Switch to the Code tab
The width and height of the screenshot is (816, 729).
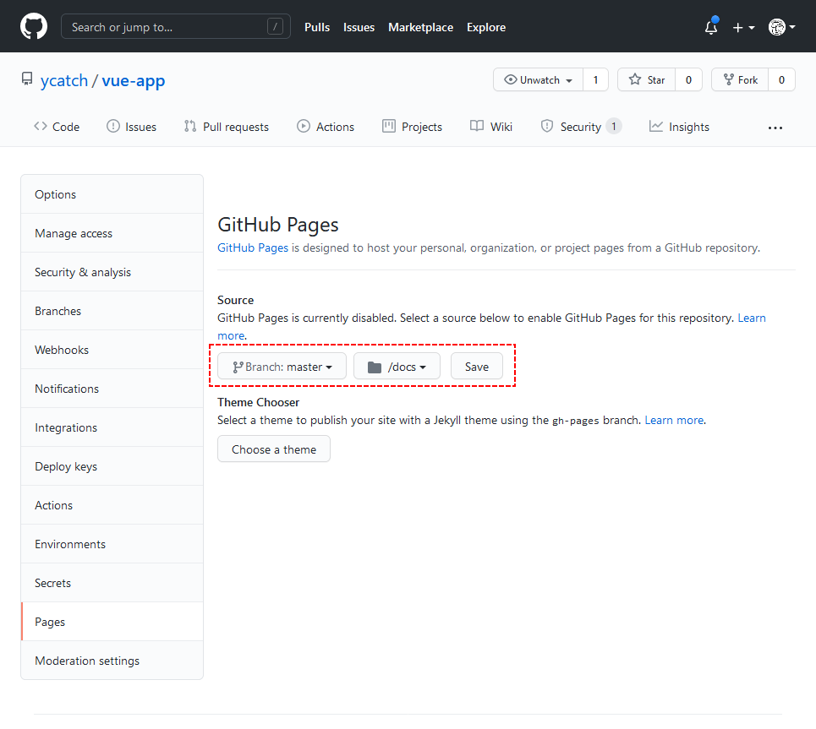coord(57,127)
